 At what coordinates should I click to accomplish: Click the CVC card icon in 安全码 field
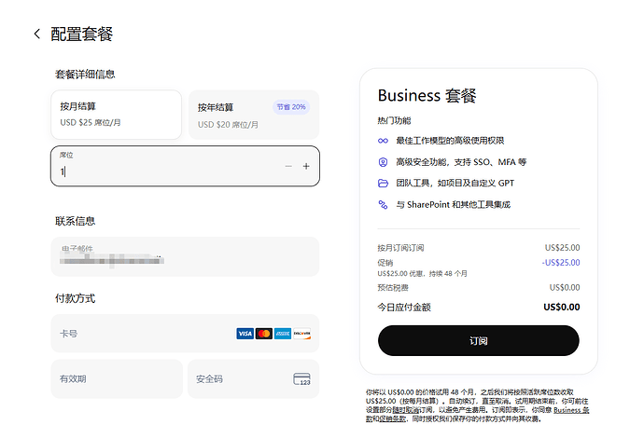(x=301, y=379)
